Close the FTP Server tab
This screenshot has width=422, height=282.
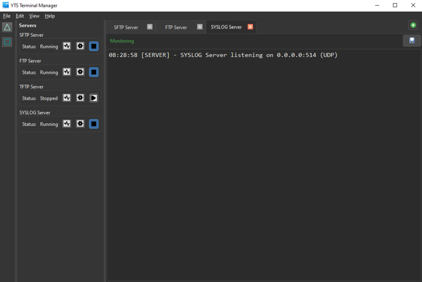pyautogui.click(x=200, y=27)
